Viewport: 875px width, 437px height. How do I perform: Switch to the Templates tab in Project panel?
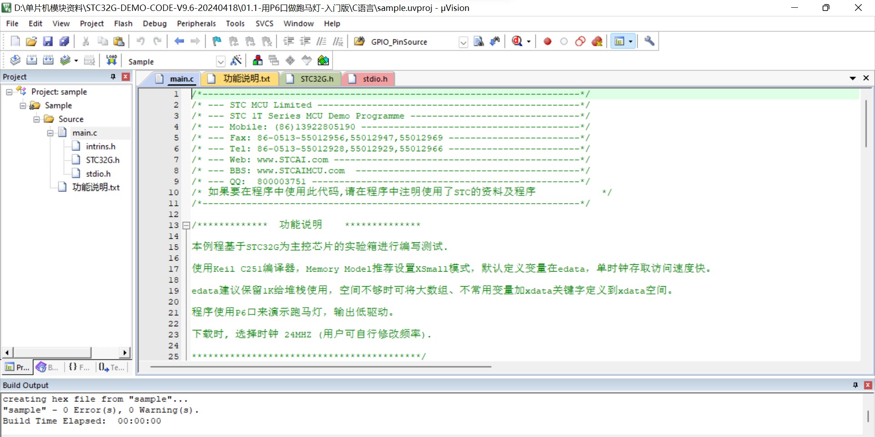112,367
